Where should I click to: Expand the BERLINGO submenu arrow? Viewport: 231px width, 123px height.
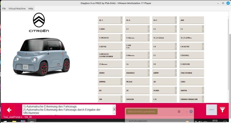[149, 73]
